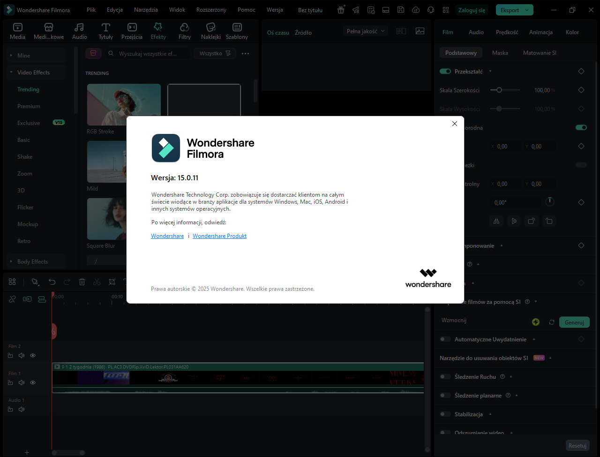The width and height of the screenshot is (600, 457).
Task: Open the cloud upload icon
Action: pos(416,10)
